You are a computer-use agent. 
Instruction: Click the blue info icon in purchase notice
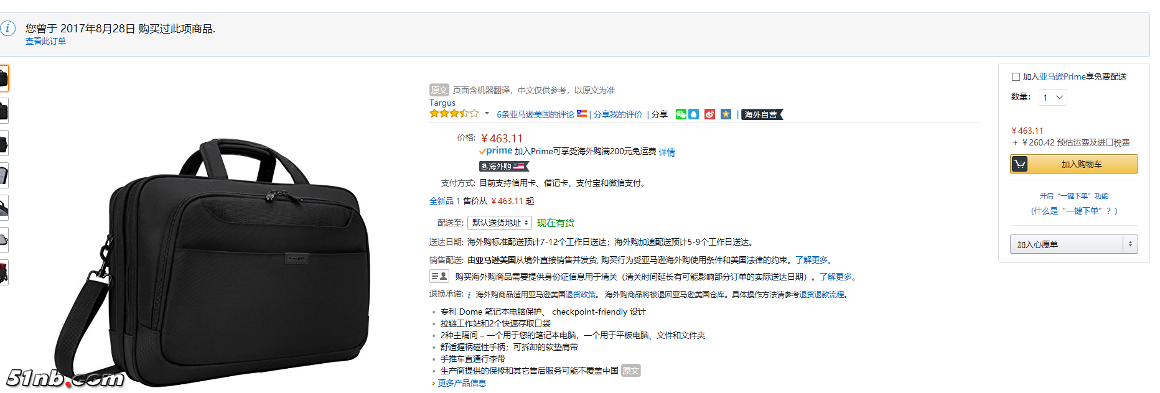click(x=8, y=29)
